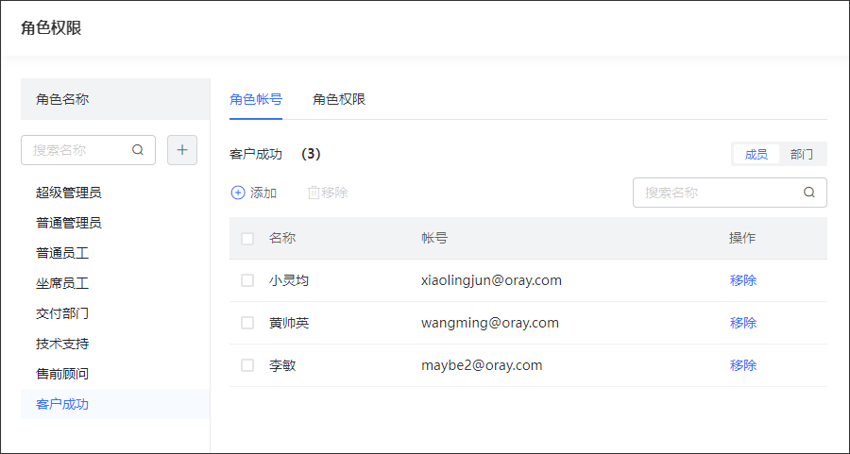Click the plus button to add role
Screen dimensions: 850x454
[182, 150]
